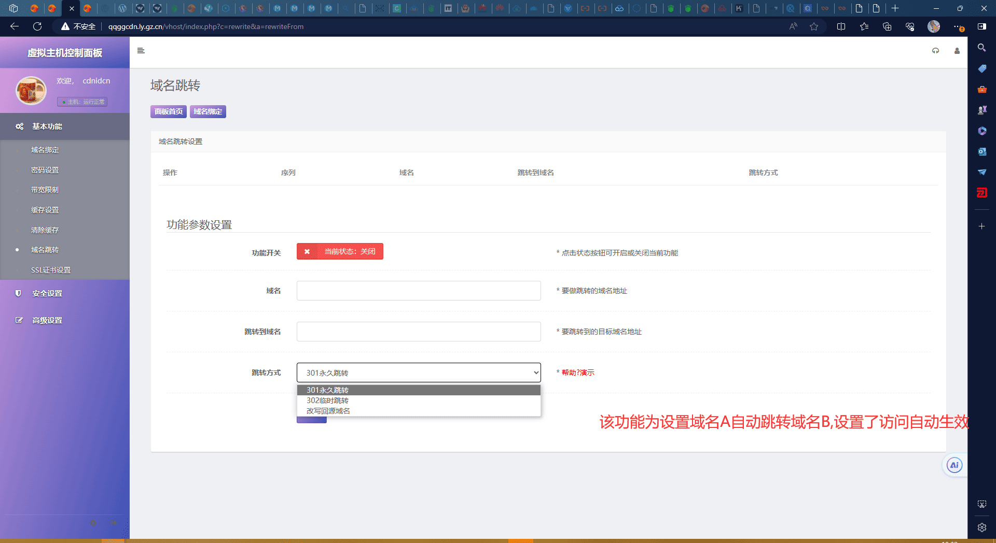This screenshot has width=996, height=543.
Task: Click the floating AI assistant icon
Action: tap(954, 465)
